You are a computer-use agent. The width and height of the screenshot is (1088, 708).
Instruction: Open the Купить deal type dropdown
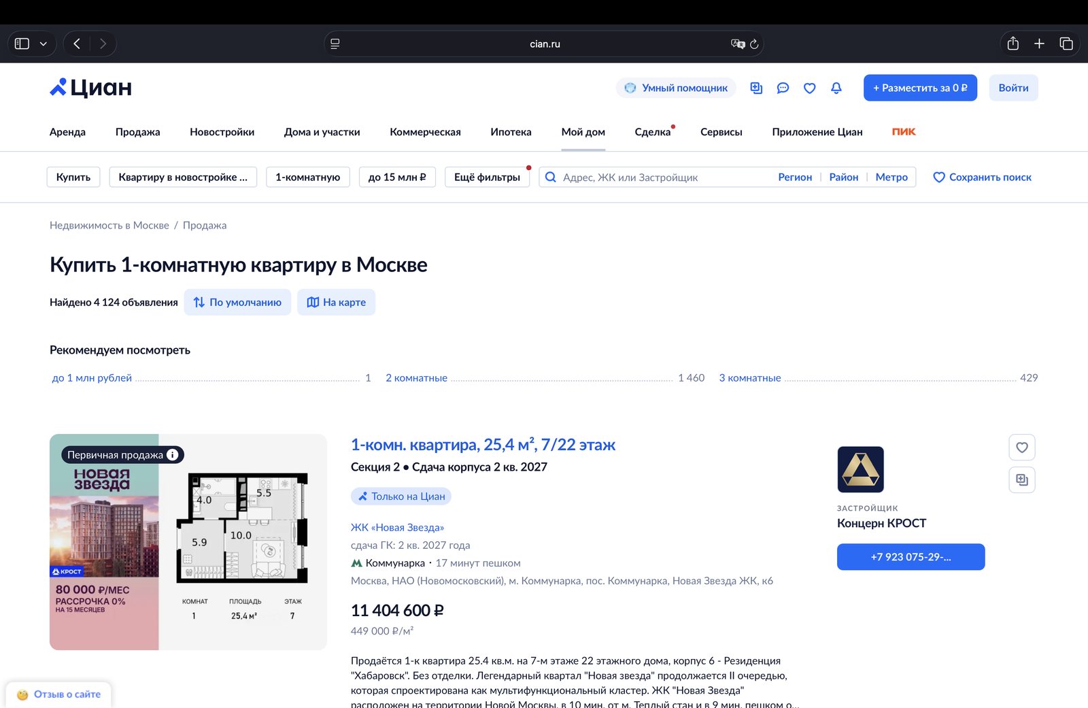(73, 177)
